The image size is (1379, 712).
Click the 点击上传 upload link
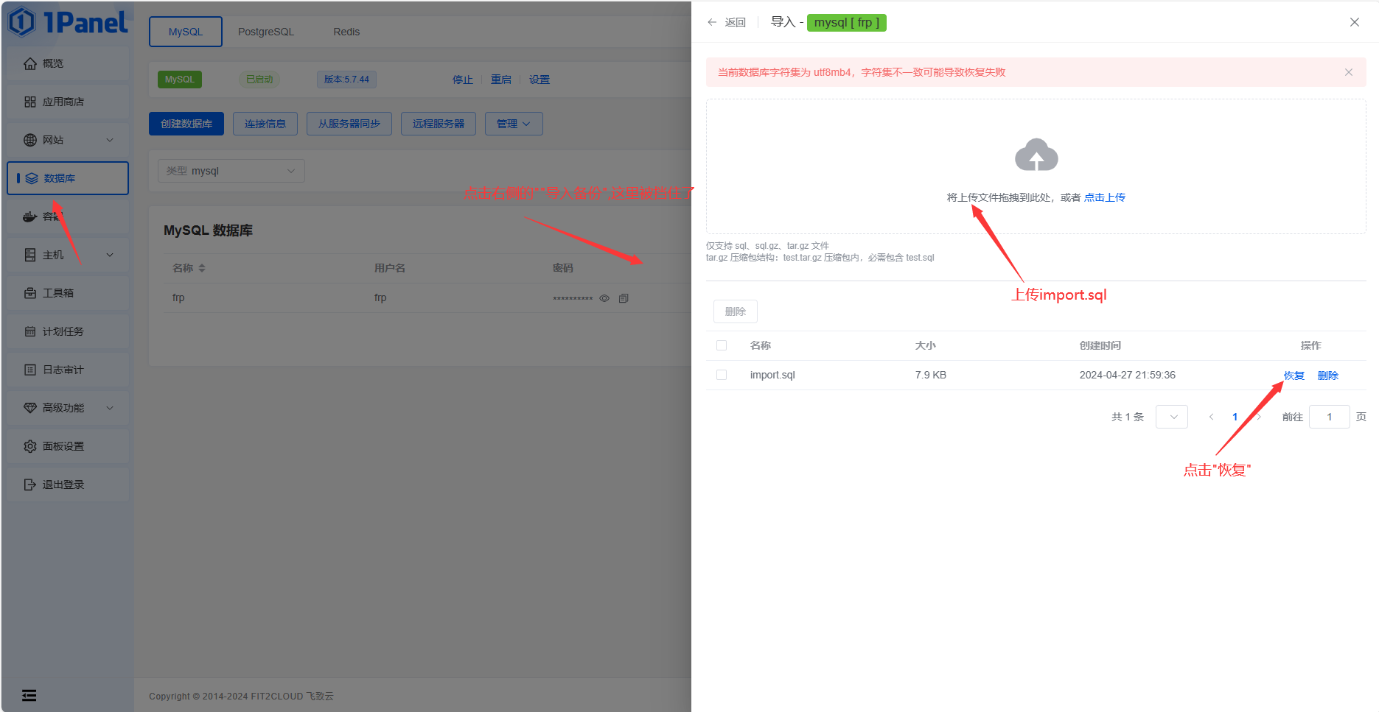(1104, 197)
